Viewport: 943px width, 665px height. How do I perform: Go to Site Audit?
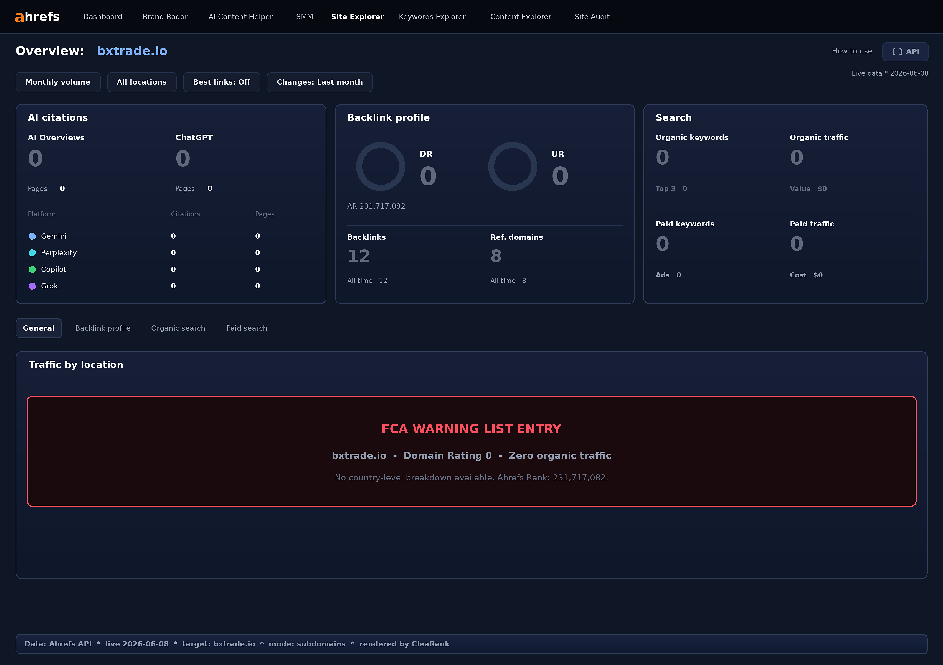[x=592, y=17]
